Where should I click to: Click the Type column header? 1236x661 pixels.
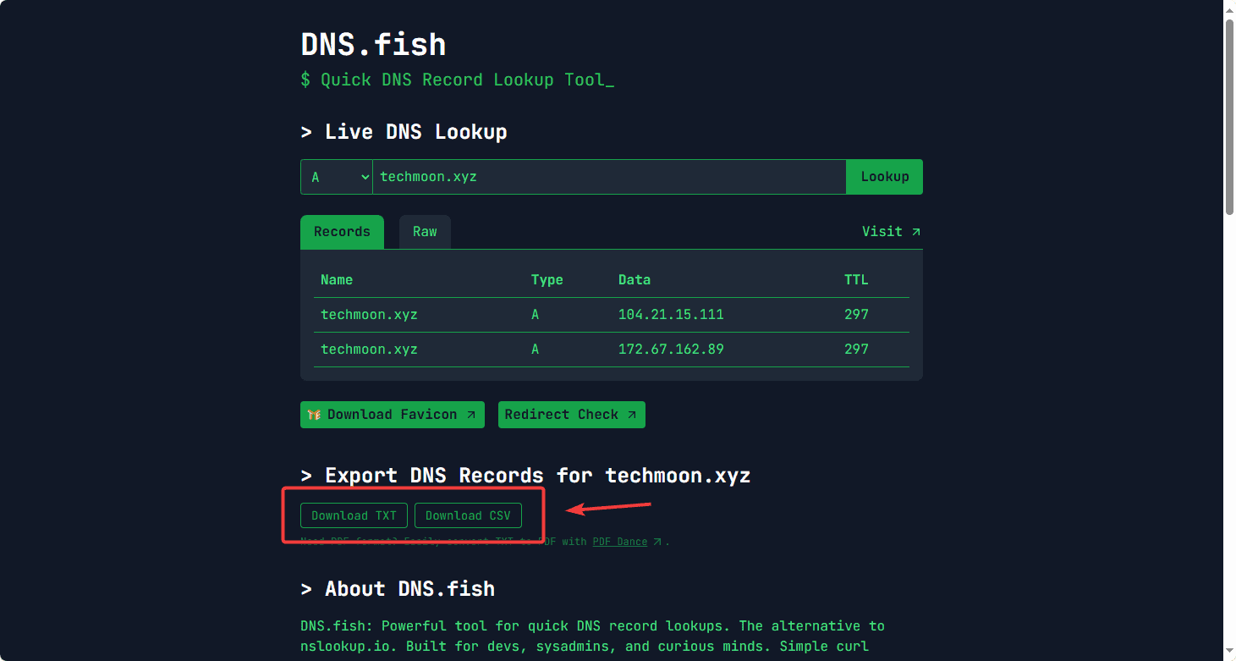(x=547, y=280)
